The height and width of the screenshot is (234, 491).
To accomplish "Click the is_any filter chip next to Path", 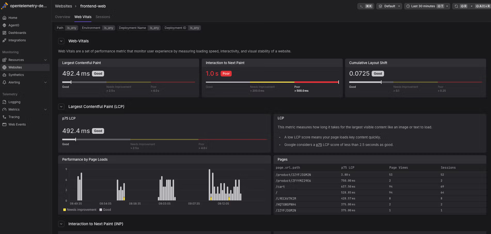I will coord(72,28).
